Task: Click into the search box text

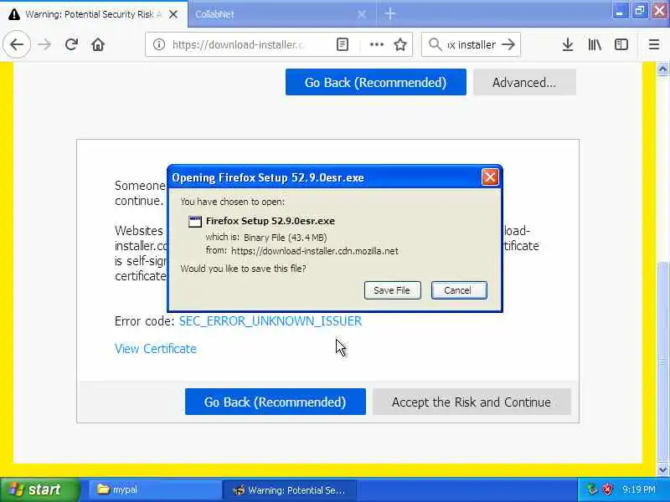Action: tap(472, 44)
